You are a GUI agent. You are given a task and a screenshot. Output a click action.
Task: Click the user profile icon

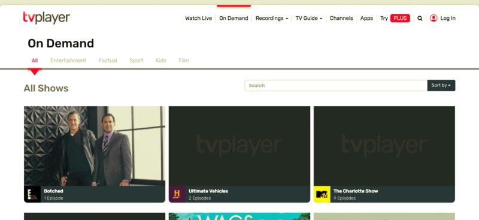(433, 18)
